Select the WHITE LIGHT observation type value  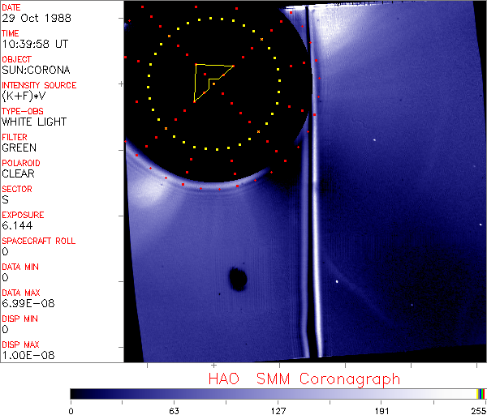click(x=34, y=122)
